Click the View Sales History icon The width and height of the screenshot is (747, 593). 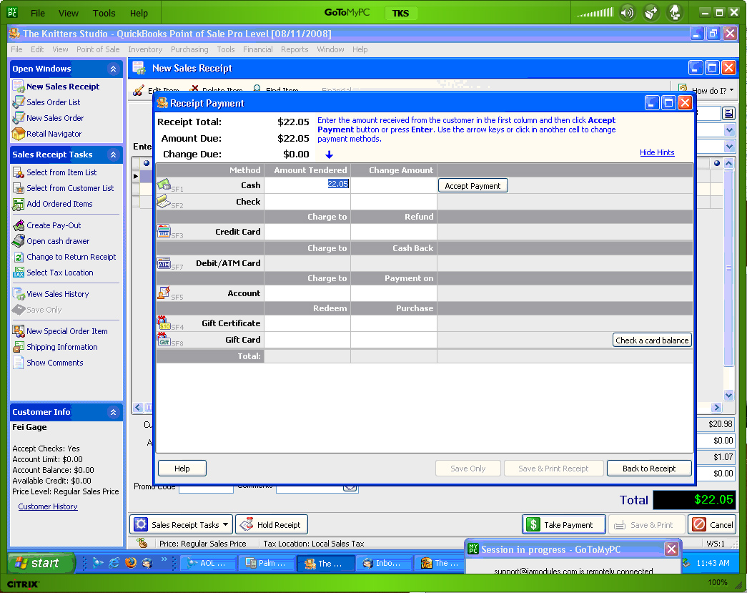(x=19, y=294)
